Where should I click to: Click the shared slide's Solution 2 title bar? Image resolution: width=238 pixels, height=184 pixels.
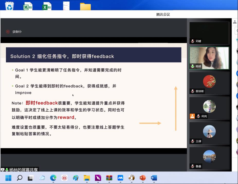click(x=94, y=56)
